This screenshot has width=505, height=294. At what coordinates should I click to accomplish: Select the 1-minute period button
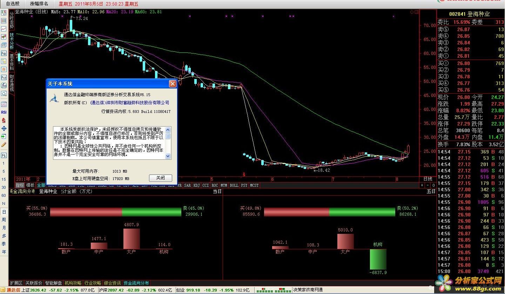[x=4, y=163]
